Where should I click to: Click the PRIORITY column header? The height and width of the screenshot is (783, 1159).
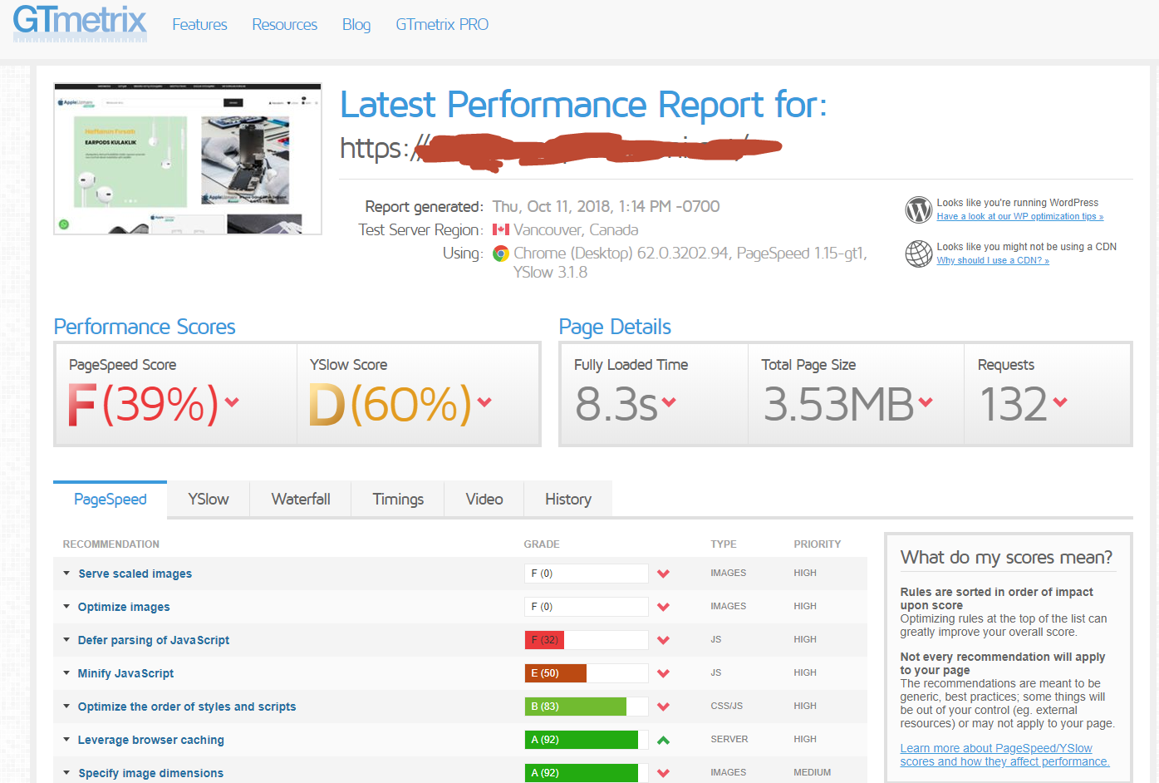(818, 544)
